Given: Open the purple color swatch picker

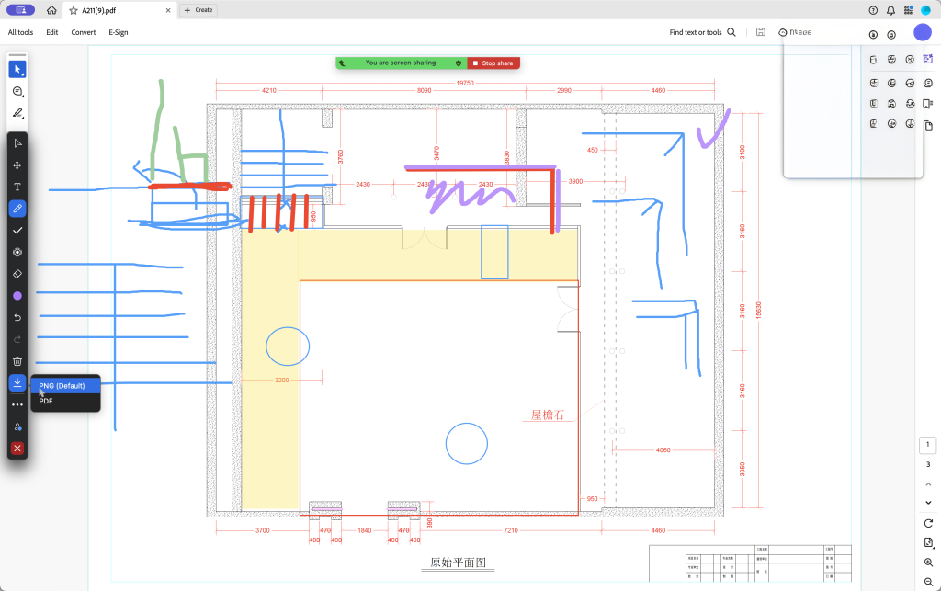Looking at the screenshot, I should 17,296.
